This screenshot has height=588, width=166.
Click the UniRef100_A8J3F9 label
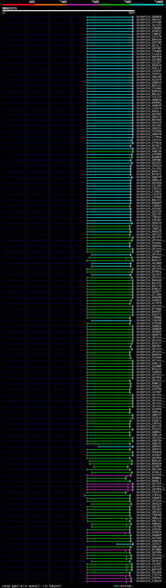coord(149,237)
